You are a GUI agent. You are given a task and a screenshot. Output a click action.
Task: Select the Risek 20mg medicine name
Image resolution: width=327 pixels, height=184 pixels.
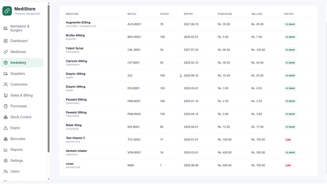pyautogui.click(x=74, y=125)
